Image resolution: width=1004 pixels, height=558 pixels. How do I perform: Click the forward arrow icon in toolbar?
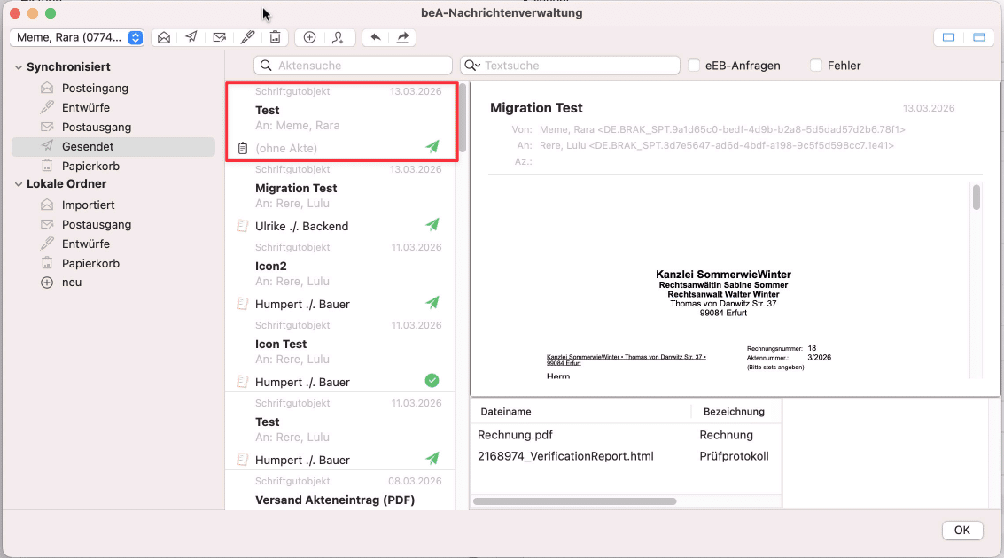[x=402, y=37]
